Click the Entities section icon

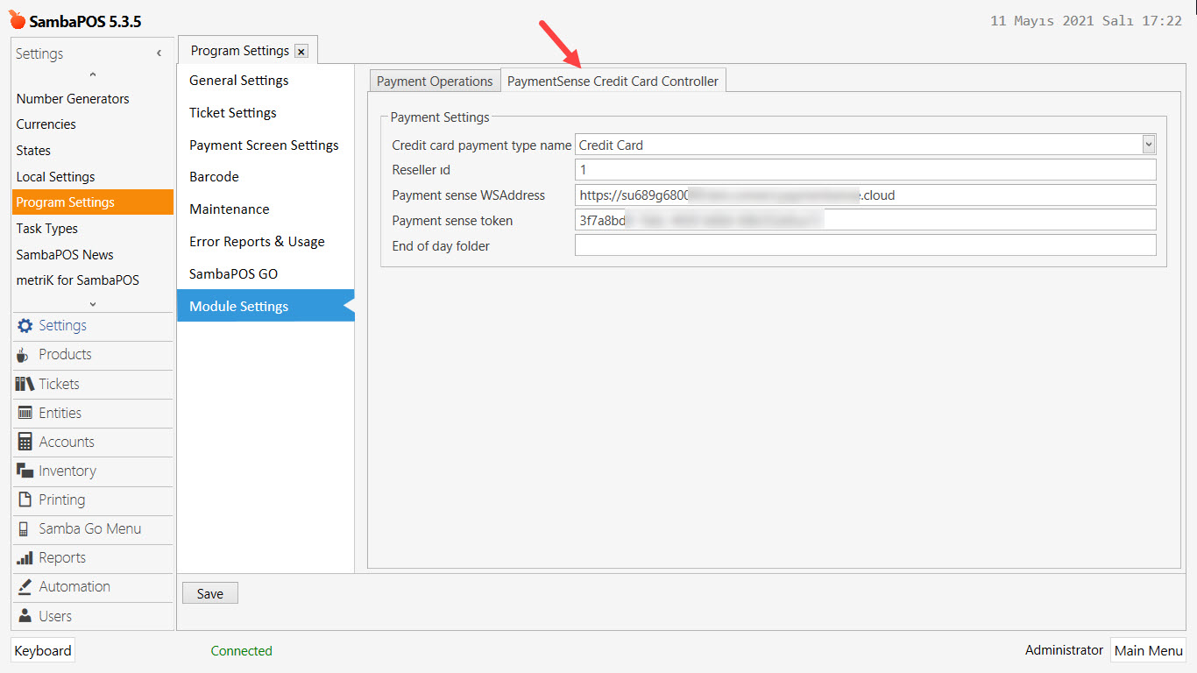coord(25,413)
